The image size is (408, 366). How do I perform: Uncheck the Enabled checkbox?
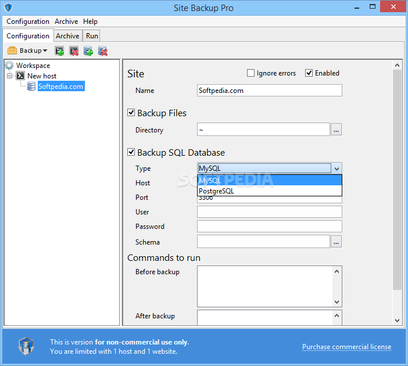(309, 73)
